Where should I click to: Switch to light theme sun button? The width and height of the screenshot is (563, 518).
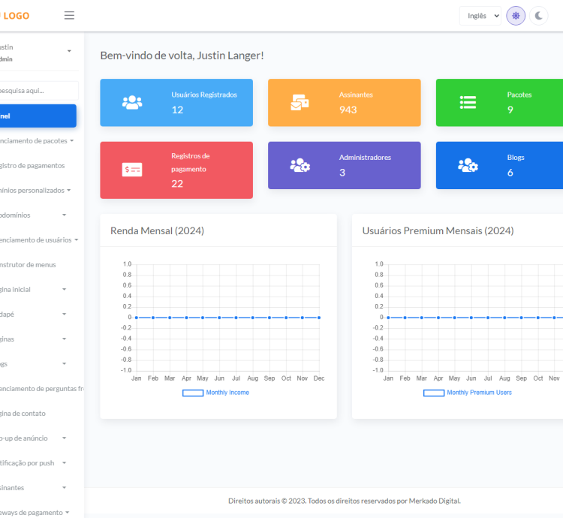pyautogui.click(x=516, y=16)
